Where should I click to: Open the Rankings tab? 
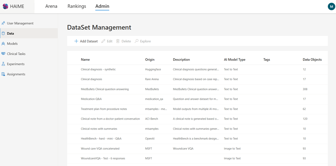[x=77, y=6]
